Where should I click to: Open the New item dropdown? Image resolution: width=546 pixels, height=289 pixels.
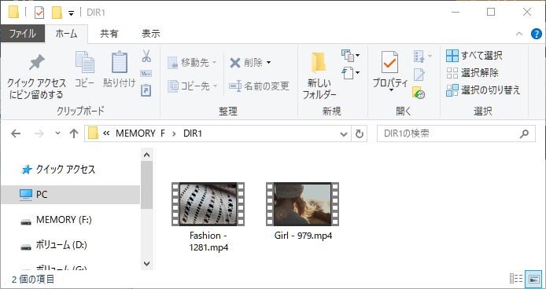tap(351, 56)
